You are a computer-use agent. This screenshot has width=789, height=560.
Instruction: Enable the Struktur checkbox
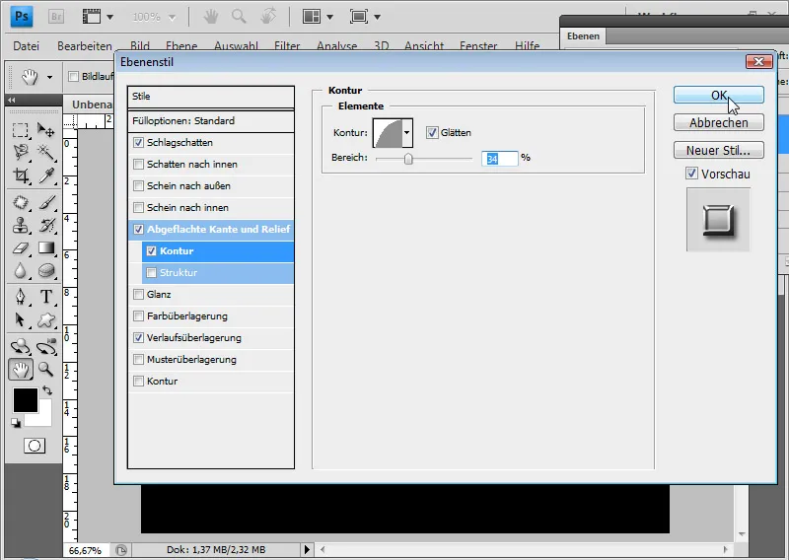(x=151, y=273)
